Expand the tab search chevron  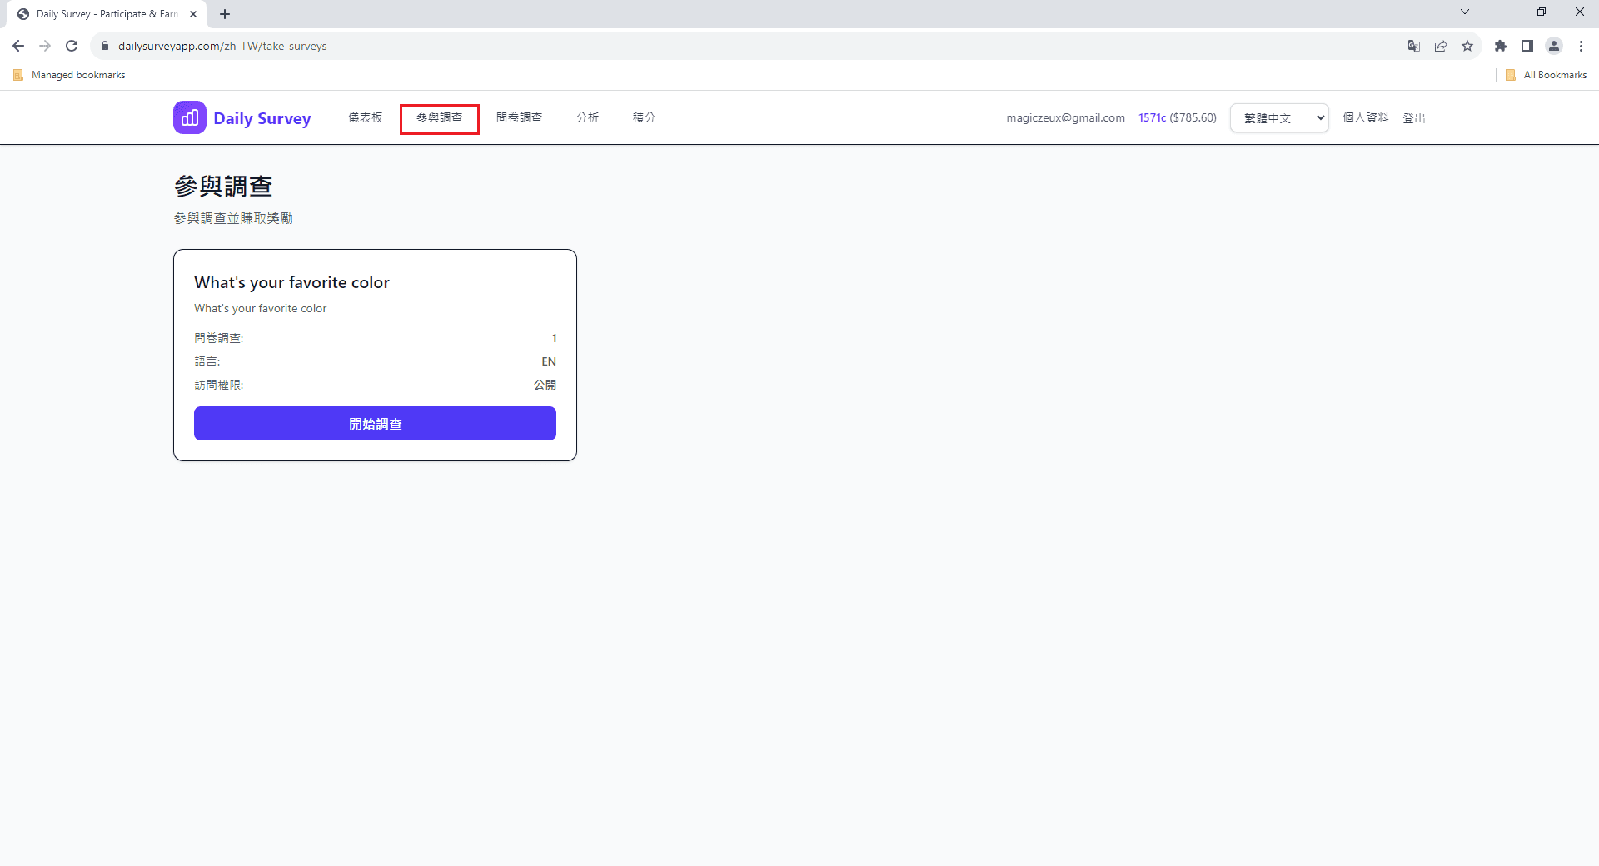click(1464, 12)
